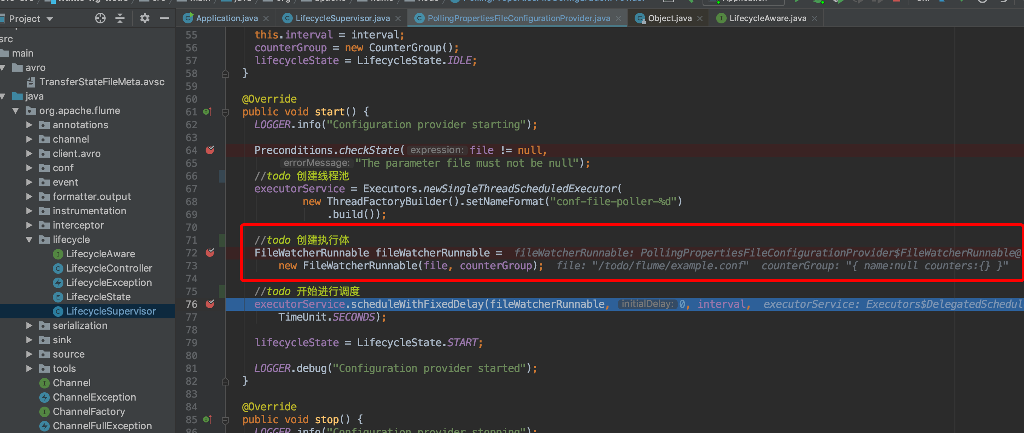
Task: Select TransferStateFileMeta.avsc in project tree
Action: 102,82
